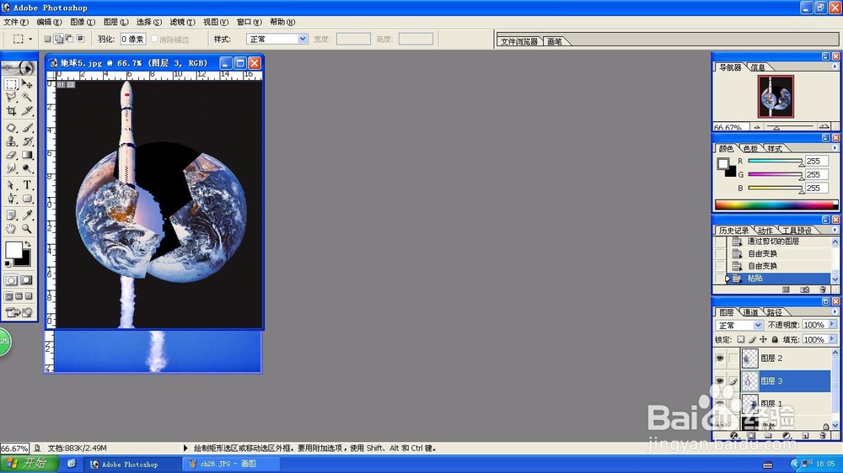Toggle visibility of layer 图层 1
Screen dimensions: 843x473
point(720,403)
